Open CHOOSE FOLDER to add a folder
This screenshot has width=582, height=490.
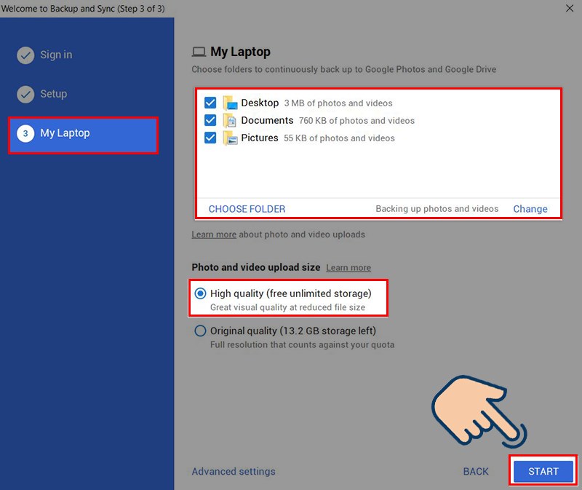click(247, 208)
